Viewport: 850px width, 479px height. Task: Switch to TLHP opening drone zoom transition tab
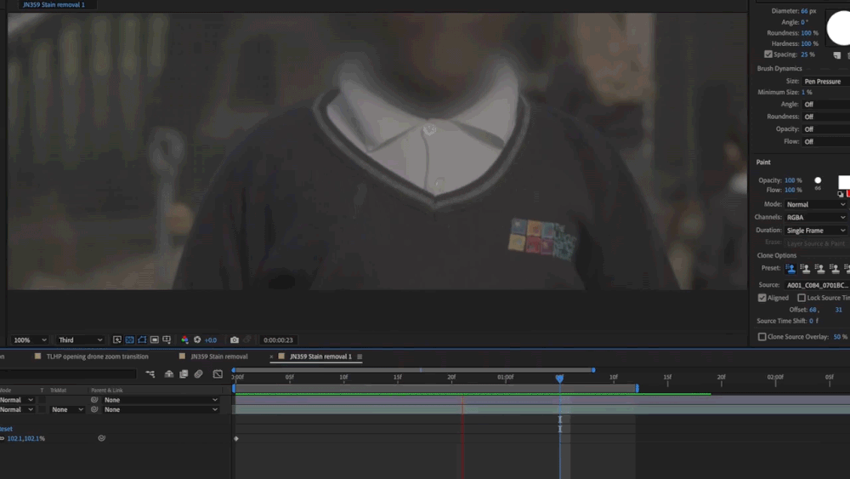click(97, 356)
